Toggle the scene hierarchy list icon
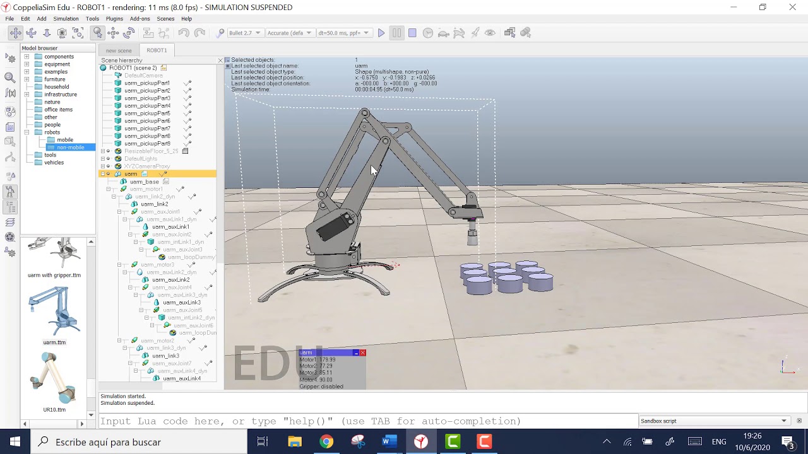 pos(10,206)
